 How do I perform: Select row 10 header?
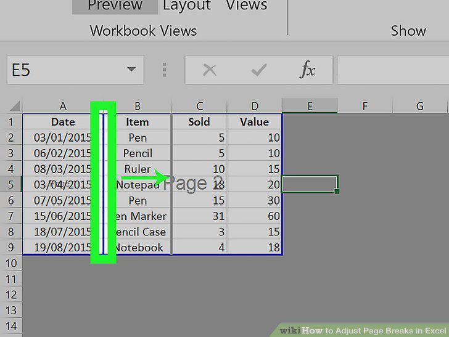[x=11, y=263]
